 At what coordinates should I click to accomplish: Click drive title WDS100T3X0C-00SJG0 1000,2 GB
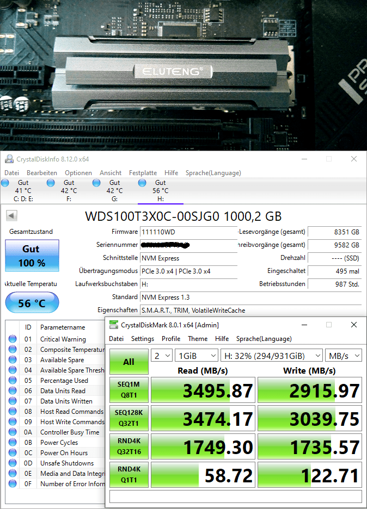coord(183,216)
